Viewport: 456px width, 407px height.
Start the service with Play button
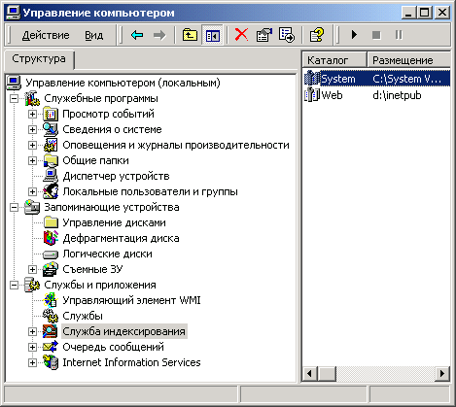click(x=354, y=35)
